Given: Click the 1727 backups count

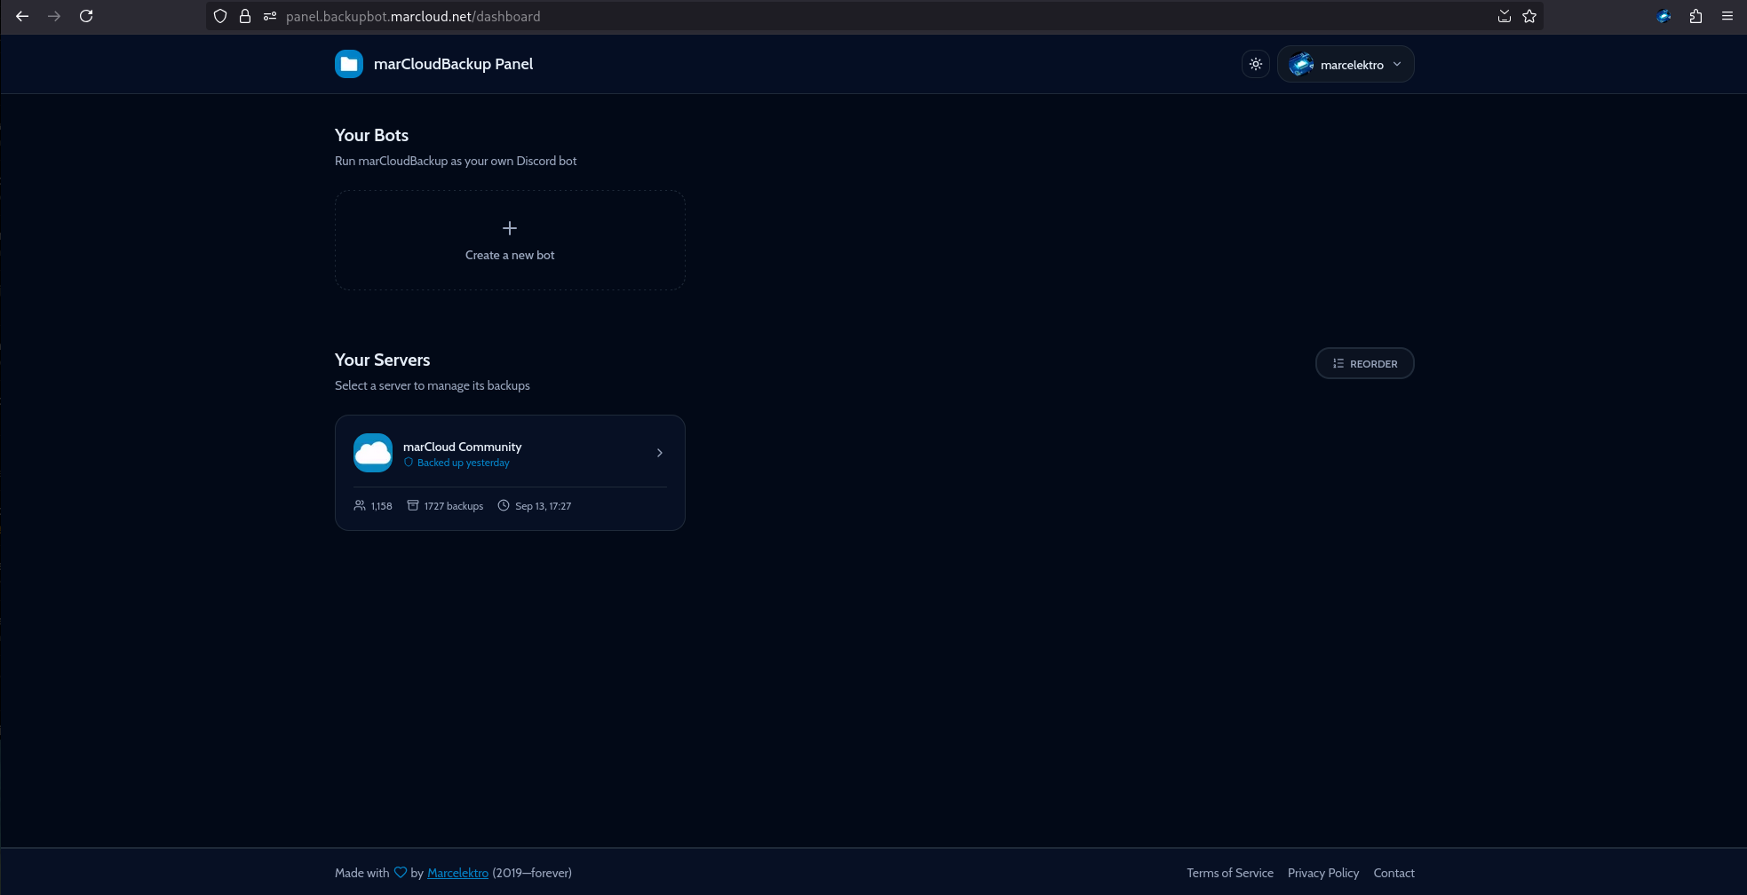Looking at the screenshot, I should [454, 506].
